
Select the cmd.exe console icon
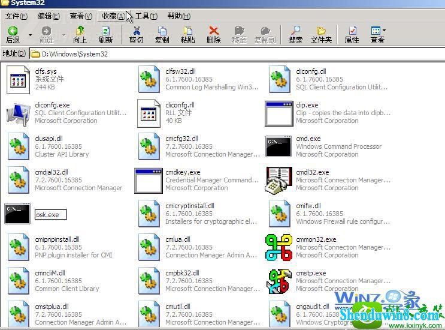(278, 146)
